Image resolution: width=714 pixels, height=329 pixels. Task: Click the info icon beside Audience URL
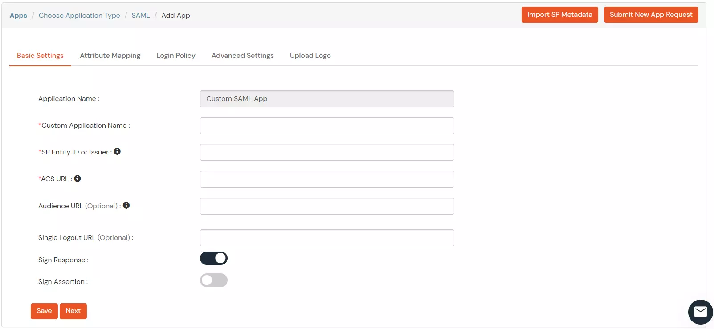tap(126, 205)
